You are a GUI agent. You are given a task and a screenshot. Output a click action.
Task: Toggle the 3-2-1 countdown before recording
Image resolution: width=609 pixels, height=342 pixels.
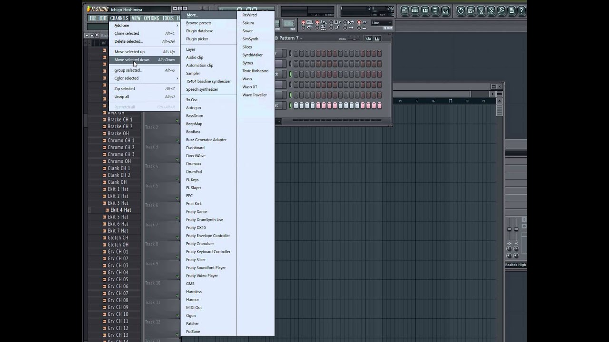click(317, 22)
